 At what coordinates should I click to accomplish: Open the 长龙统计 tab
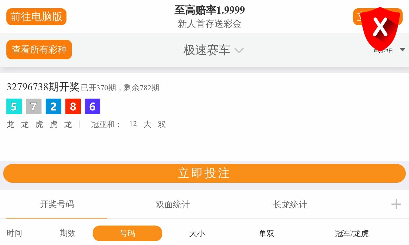(x=290, y=204)
